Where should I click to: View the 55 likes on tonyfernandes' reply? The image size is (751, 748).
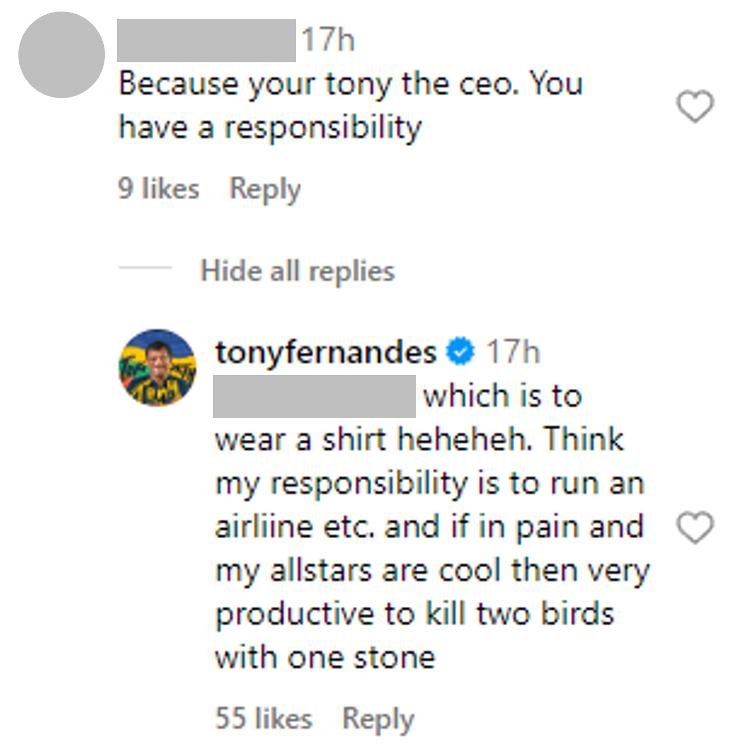coord(263,718)
